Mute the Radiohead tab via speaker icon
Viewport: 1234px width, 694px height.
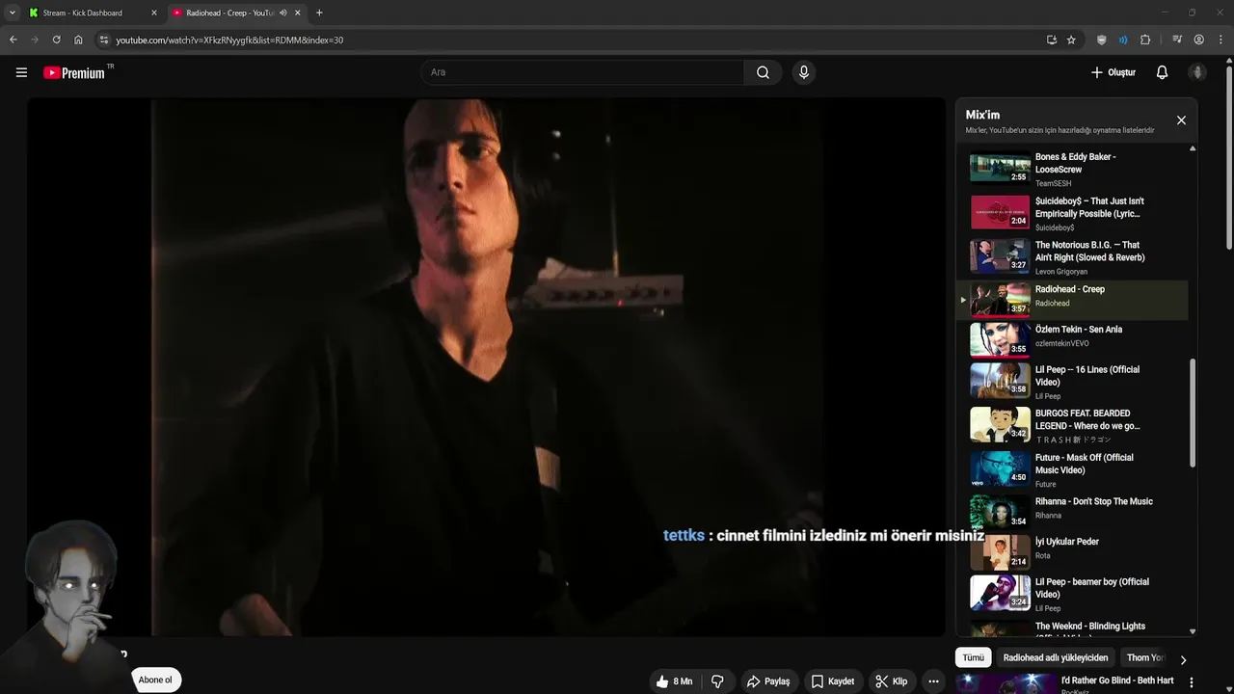pyautogui.click(x=283, y=13)
